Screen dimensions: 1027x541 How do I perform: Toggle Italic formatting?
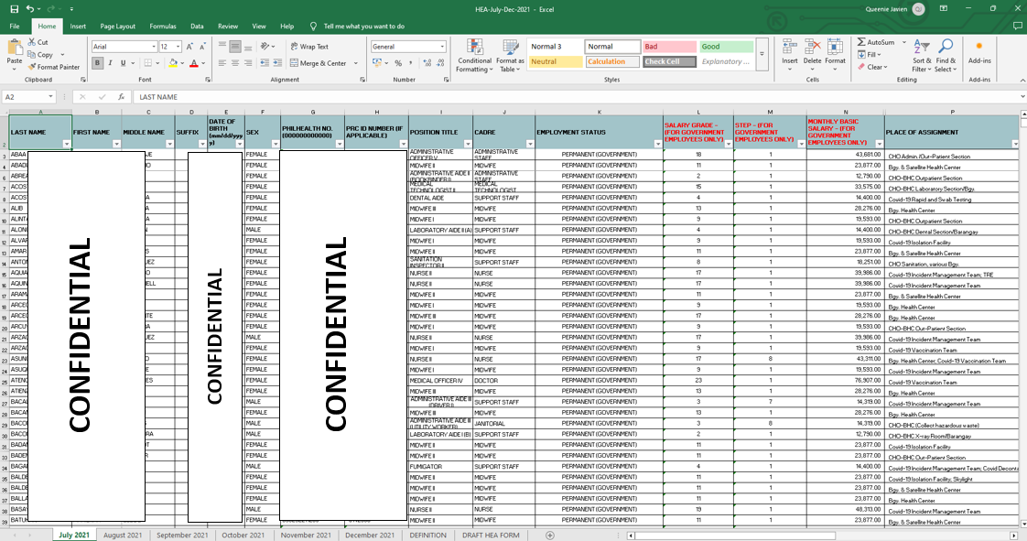coord(110,63)
